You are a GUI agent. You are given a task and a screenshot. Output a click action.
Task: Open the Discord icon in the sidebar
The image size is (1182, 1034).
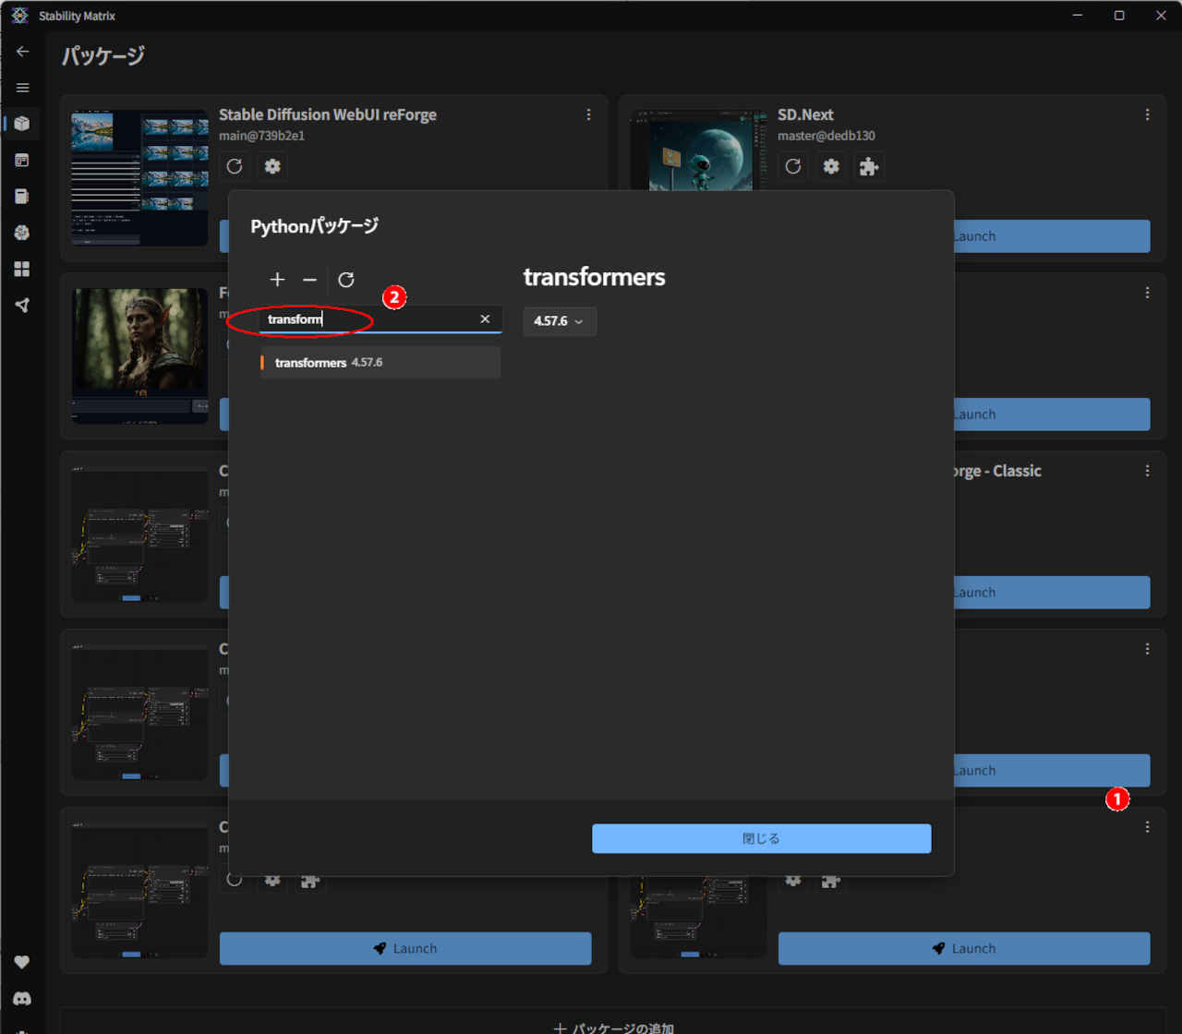22,998
